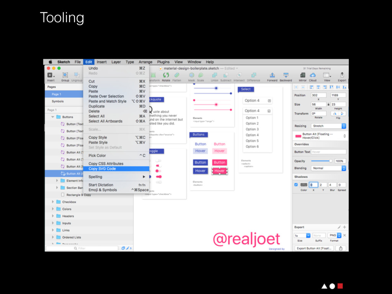Click the flip vertical icon
The image size is (392, 294).
point(342,113)
